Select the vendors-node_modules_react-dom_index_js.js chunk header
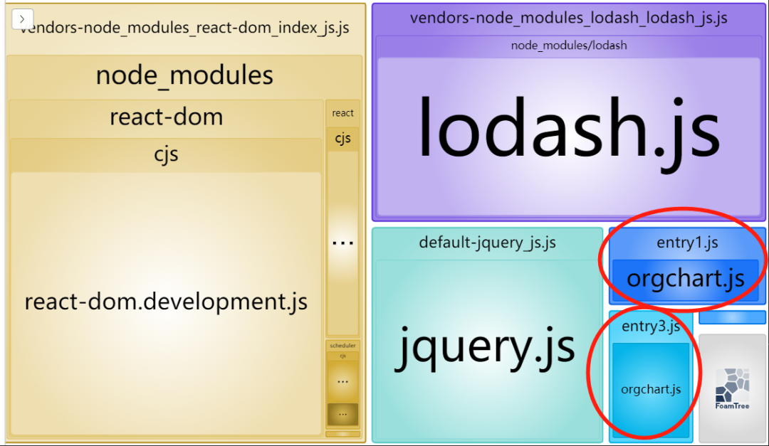 (184, 28)
